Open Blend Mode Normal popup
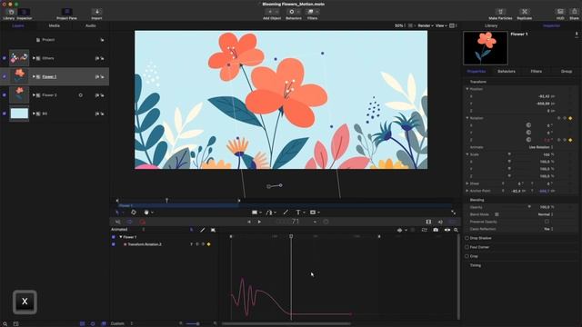This screenshot has width=582, height=327. [x=546, y=214]
